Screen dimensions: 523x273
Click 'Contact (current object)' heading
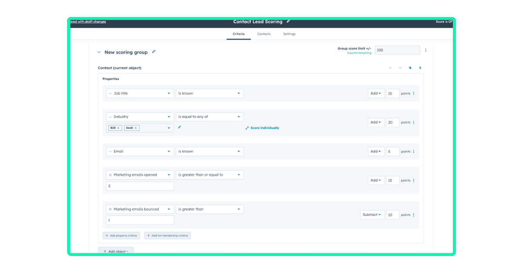pos(119,68)
